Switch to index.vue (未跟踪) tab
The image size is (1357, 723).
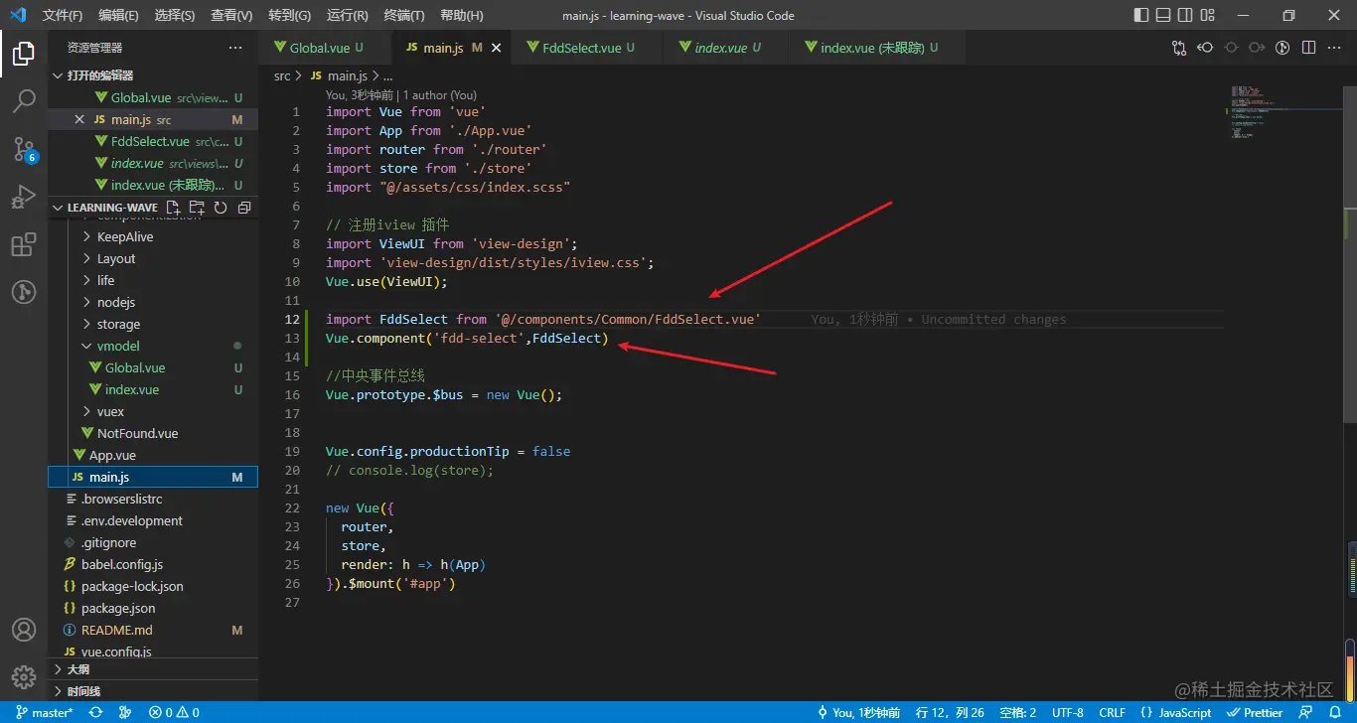[879, 48]
